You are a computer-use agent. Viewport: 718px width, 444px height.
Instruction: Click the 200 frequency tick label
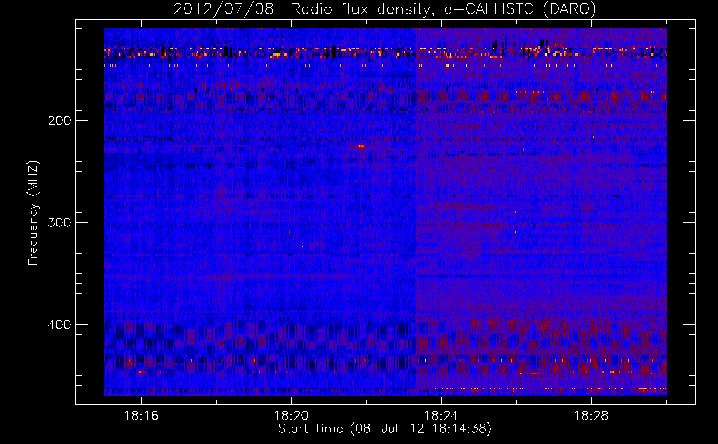(59, 121)
